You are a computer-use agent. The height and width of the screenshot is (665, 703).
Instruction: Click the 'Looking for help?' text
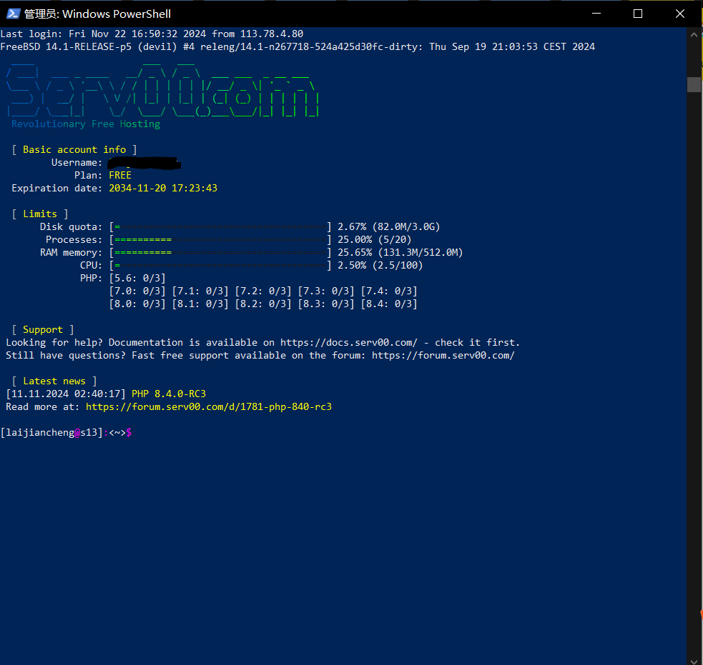(54, 343)
